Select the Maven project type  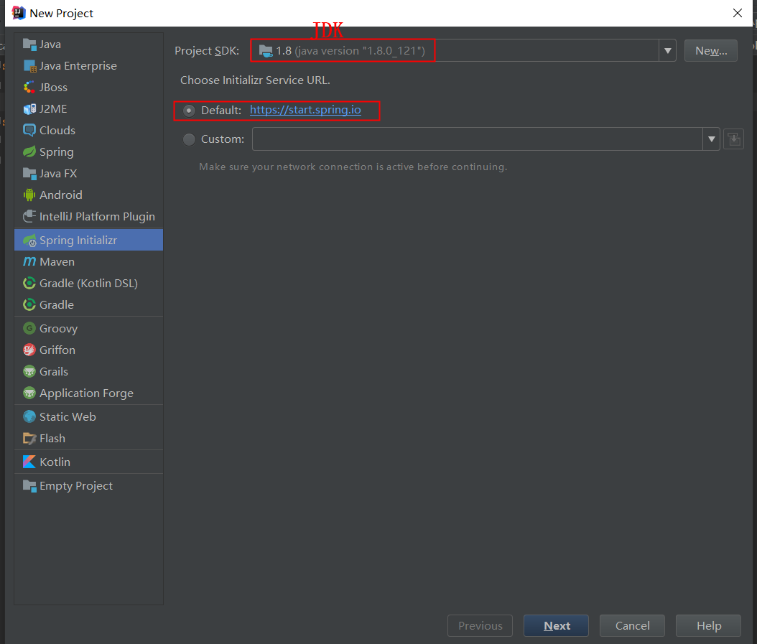tap(89, 261)
